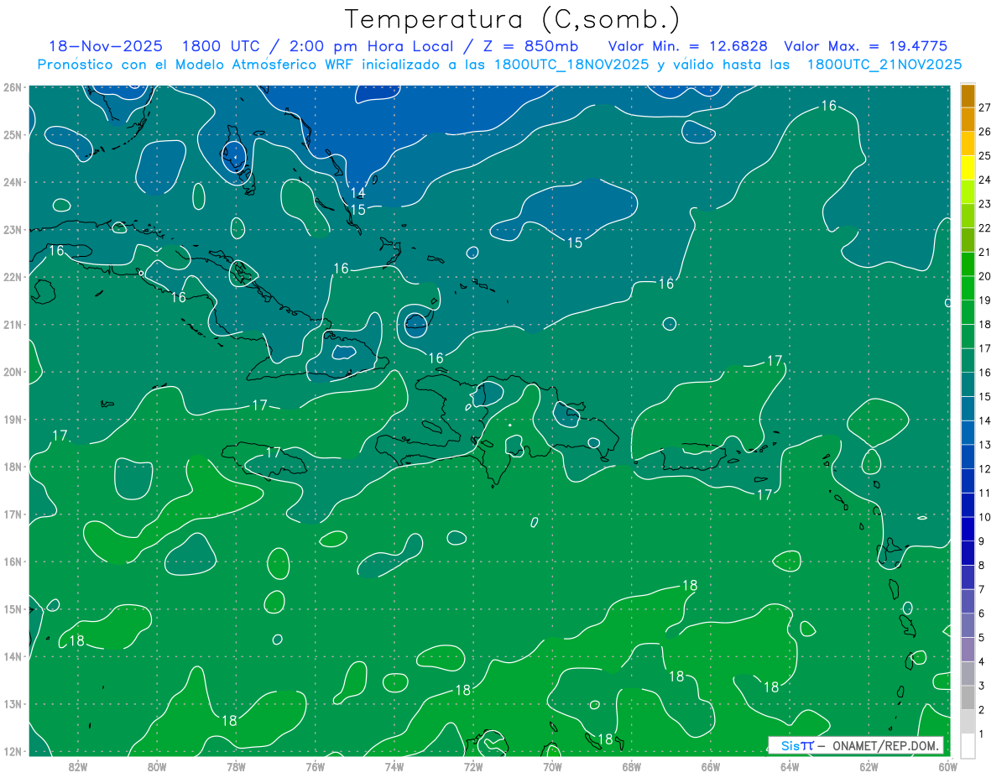Image resolution: width=1007 pixels, height=778 pixels.
Task: Click the '70W' longitude label
Action: click(552, 766)
